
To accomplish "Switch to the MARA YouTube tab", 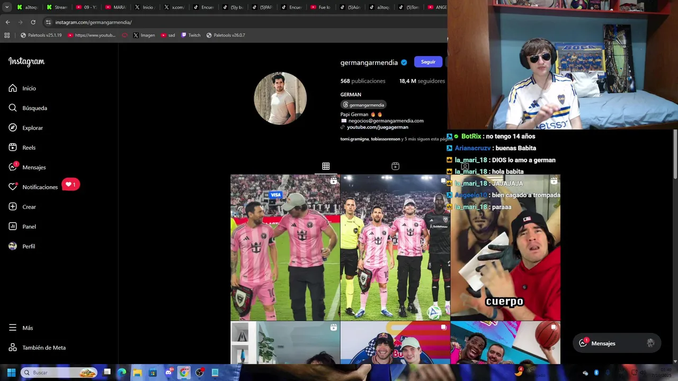I will click(x=115, y=7).
